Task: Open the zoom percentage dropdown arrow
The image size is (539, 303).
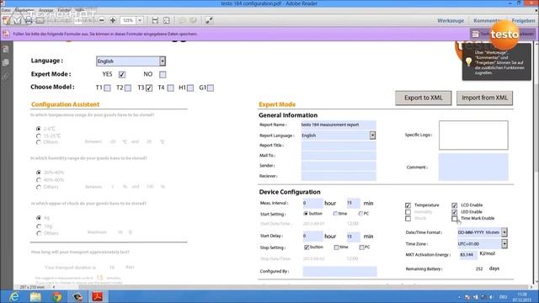Action: (x=140, y=20)
